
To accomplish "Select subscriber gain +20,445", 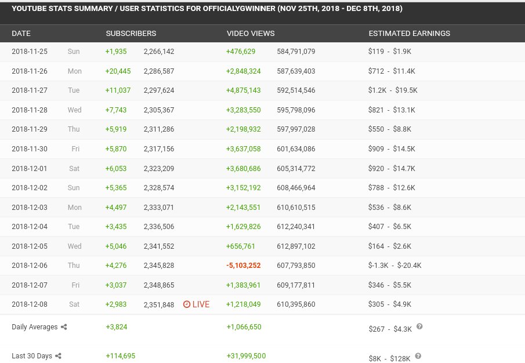I will pyautogui.click(x=118, y=71).
